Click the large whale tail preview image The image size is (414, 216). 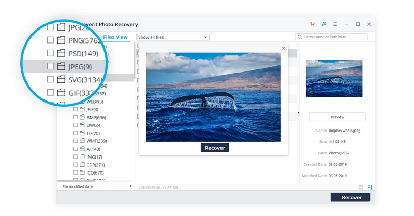(214, 97)
